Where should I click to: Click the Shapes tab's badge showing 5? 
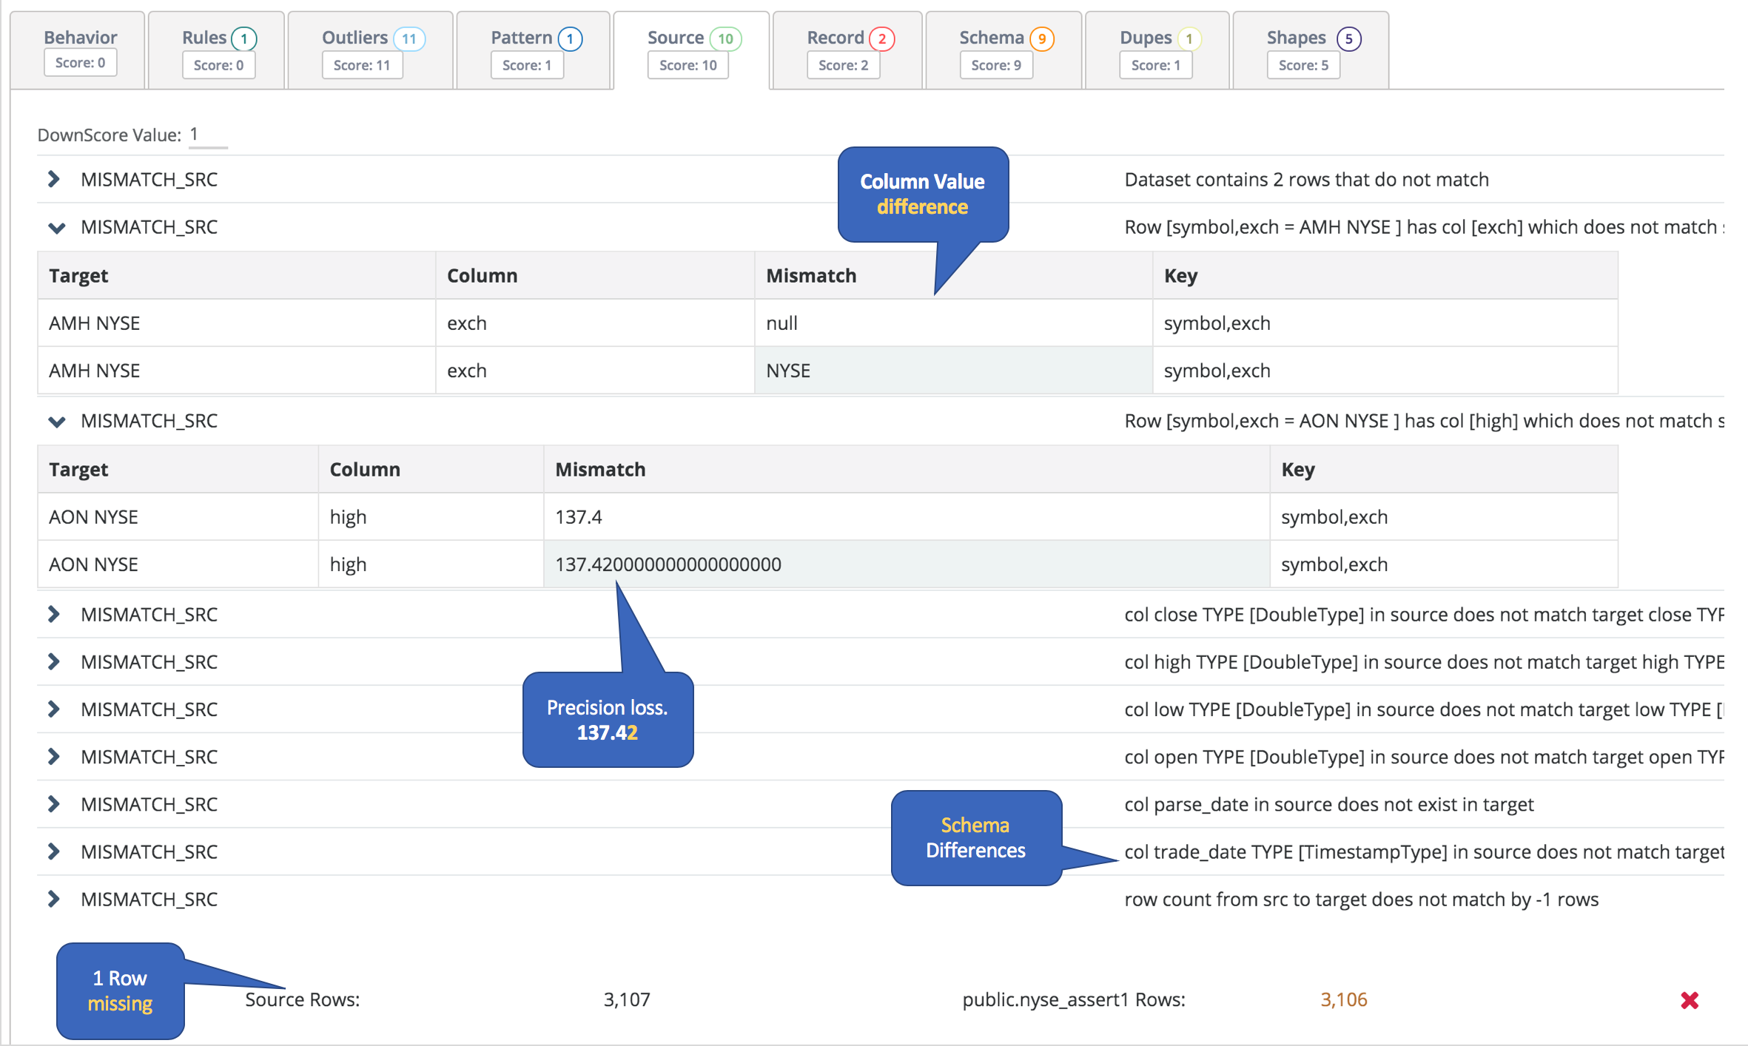(1348, 38)
